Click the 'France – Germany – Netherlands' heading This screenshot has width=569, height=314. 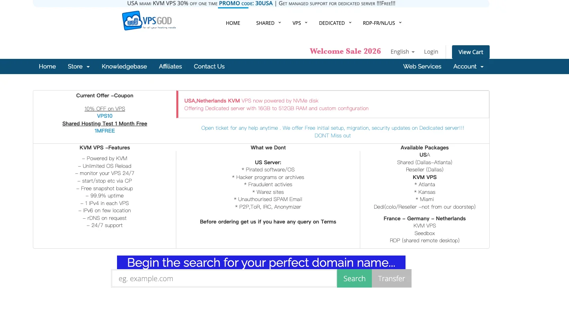(x=425, y=219)
